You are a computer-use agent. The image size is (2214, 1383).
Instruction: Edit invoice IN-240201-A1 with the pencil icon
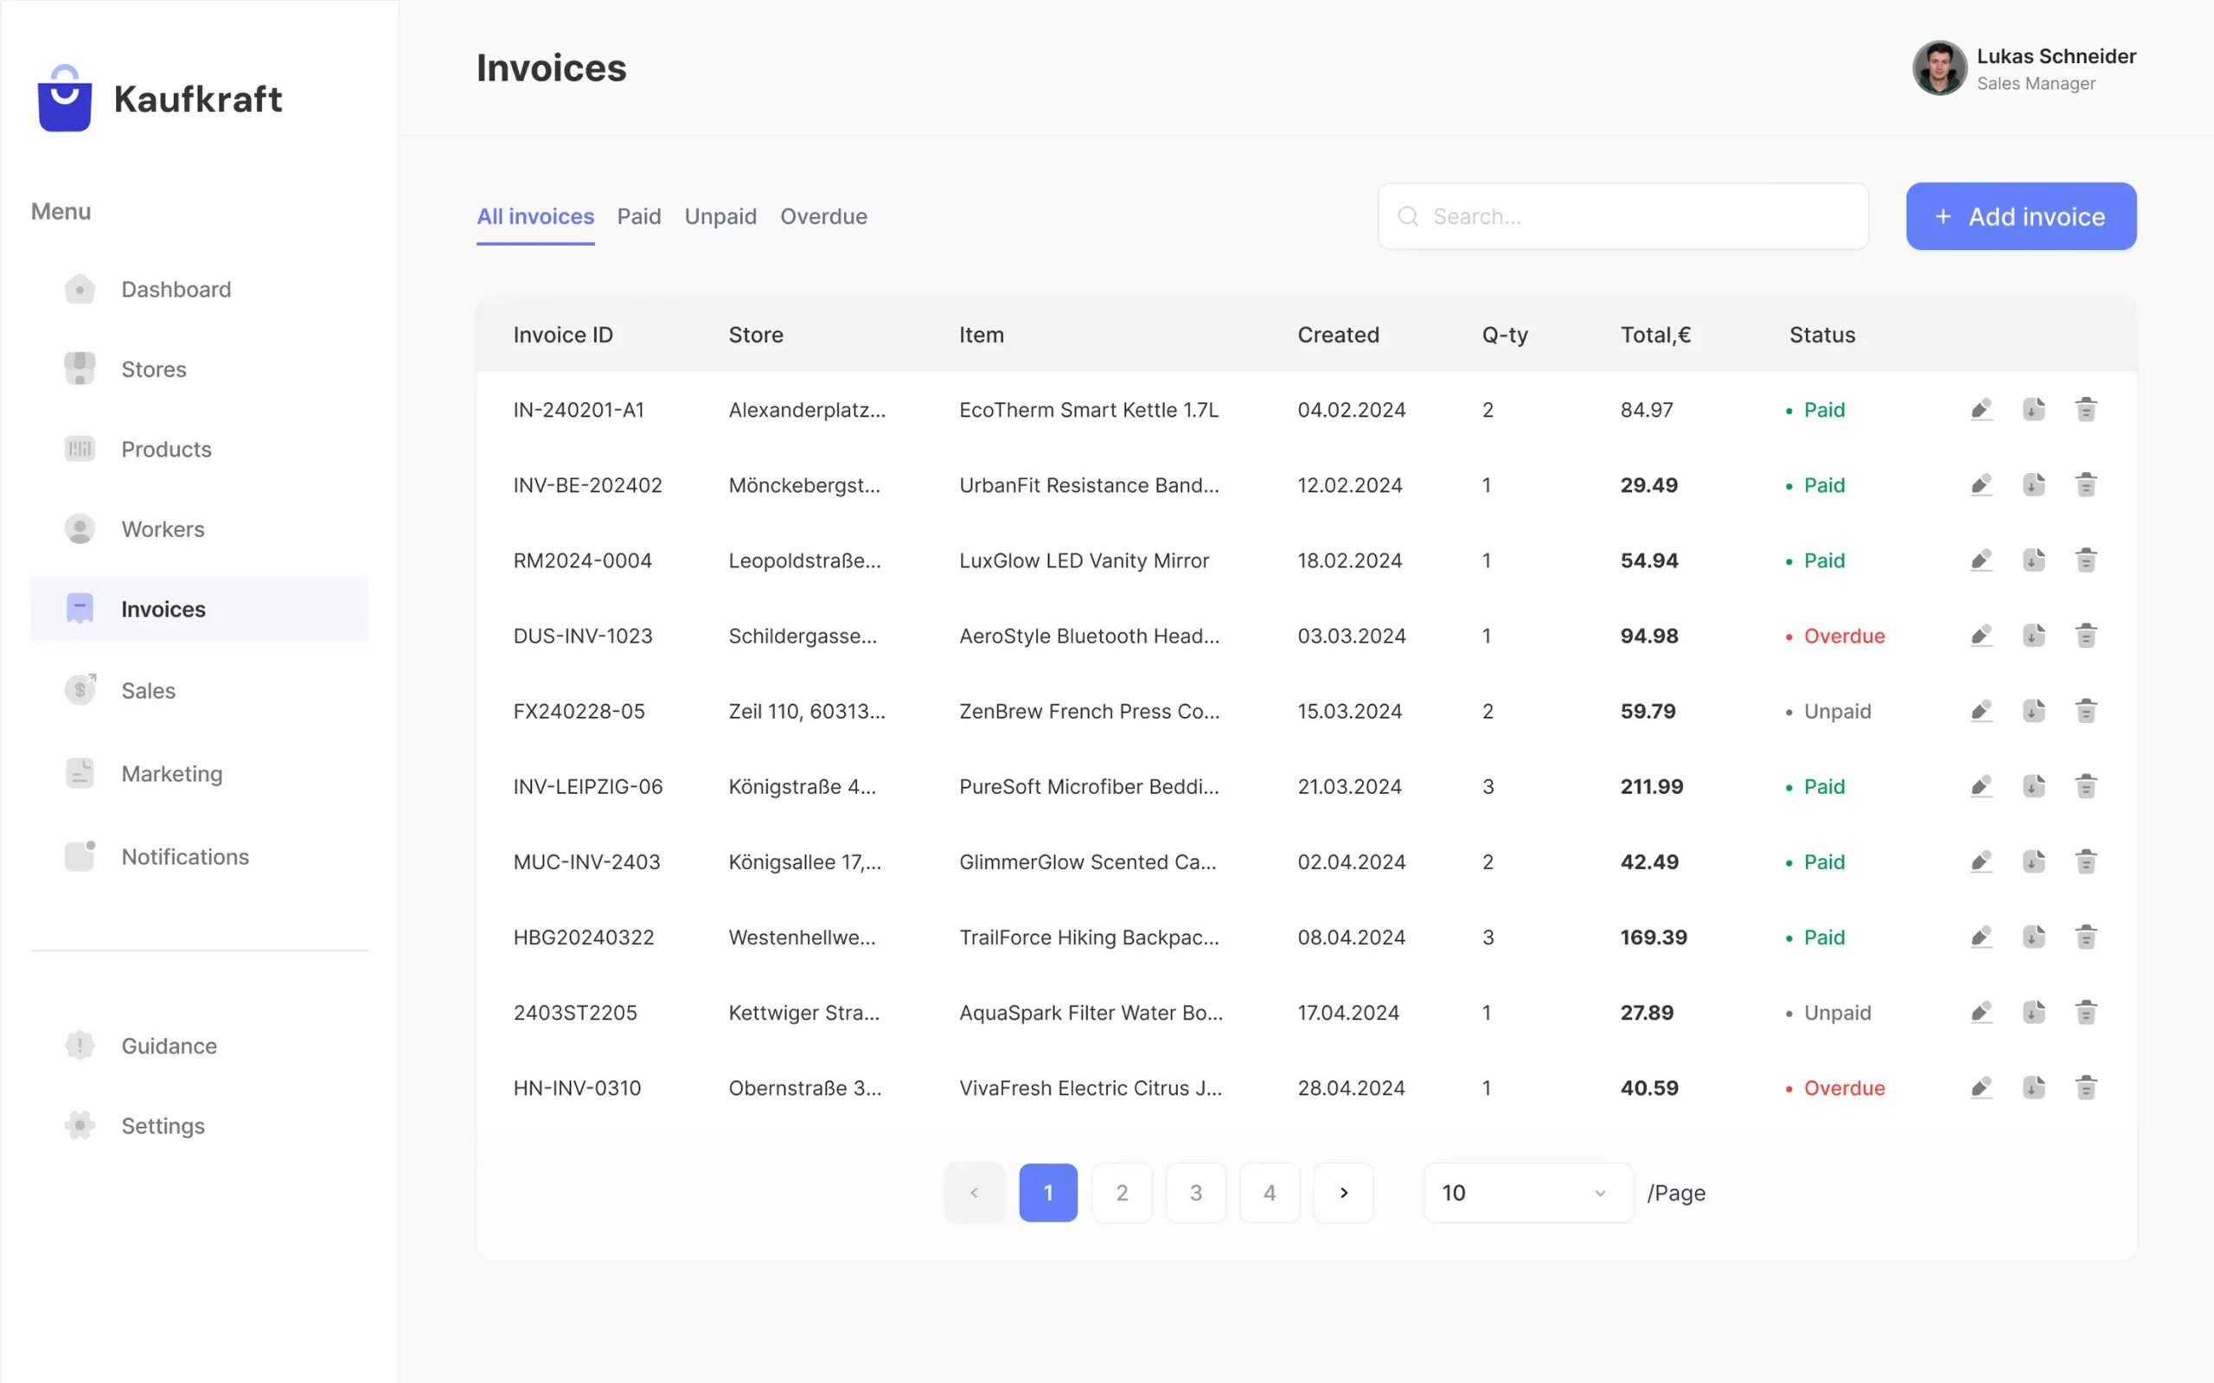pyautogui.click(x=1981, y=409)
